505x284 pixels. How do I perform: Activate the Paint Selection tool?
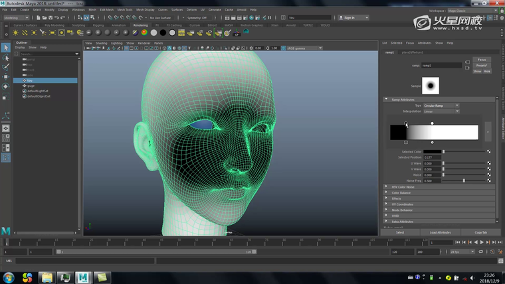(x=6, y=67)
